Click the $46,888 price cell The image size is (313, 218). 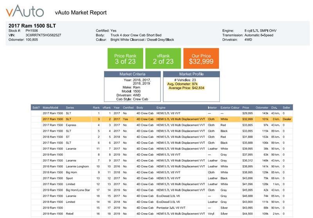(x=248, y=196)
